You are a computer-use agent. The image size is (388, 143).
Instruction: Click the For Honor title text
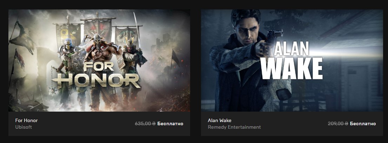tap(26, 120)
